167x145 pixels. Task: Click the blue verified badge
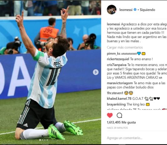coord(135,10)
